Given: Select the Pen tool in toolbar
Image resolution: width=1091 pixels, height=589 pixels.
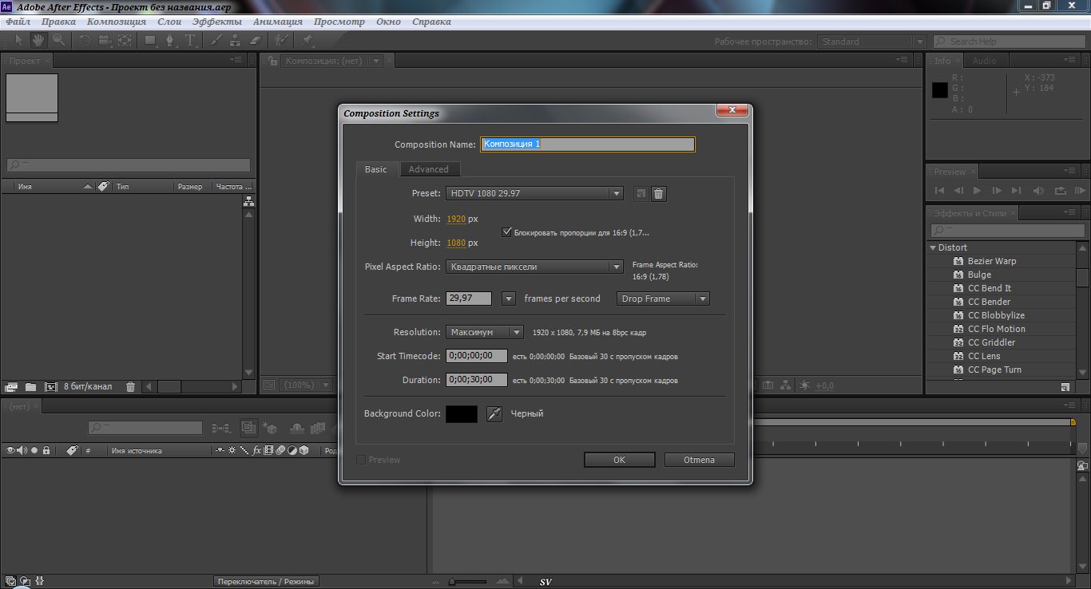Looking at the screenshot, I should [170, 40].
